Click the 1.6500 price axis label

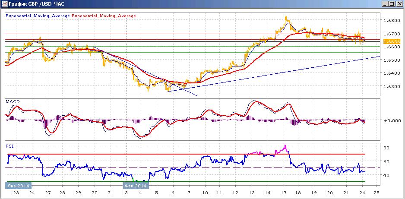(392, 60)
